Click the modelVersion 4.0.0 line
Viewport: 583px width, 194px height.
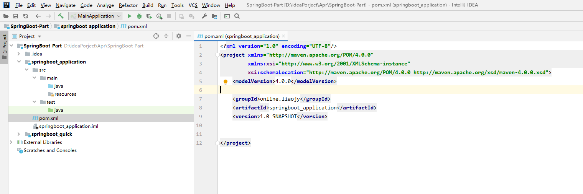[x=285, y=82]
